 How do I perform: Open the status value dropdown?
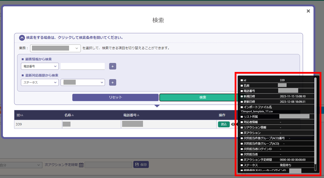[83, 82]
